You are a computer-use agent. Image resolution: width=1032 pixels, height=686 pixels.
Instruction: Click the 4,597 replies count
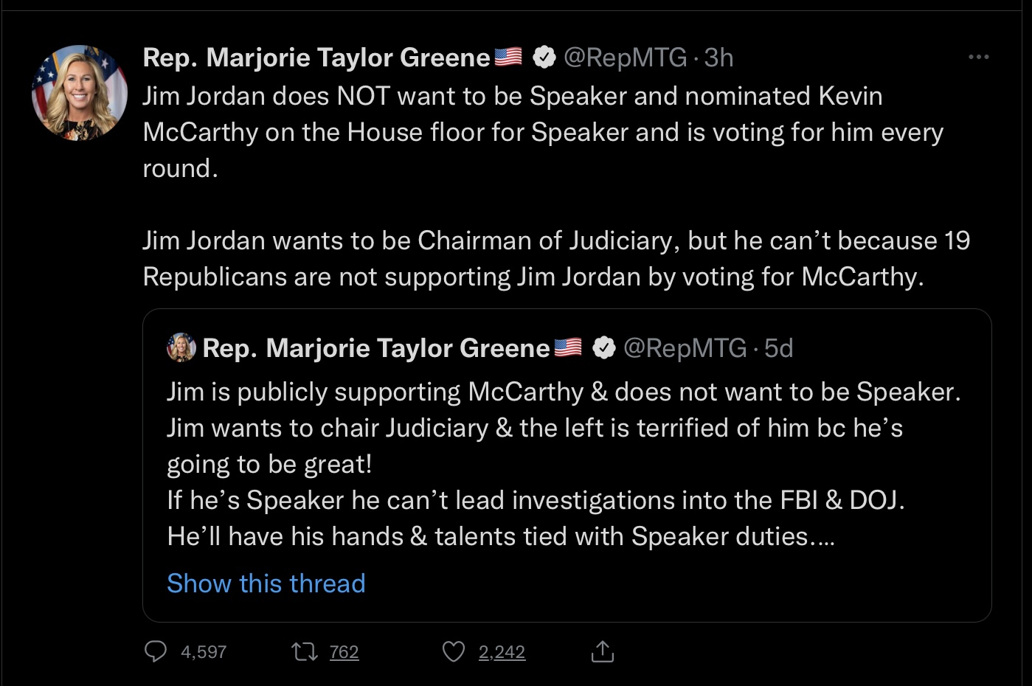click(x=204, y=652)
